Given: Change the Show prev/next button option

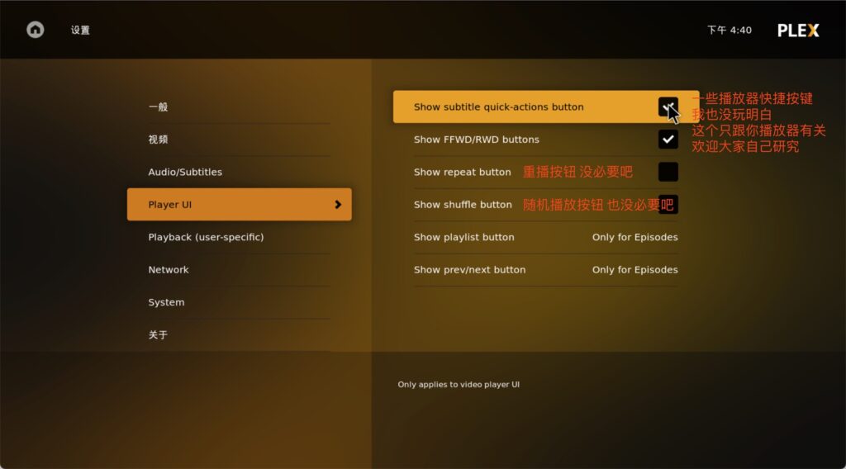Looking at the screenshot, I should [x=634, y=269].
